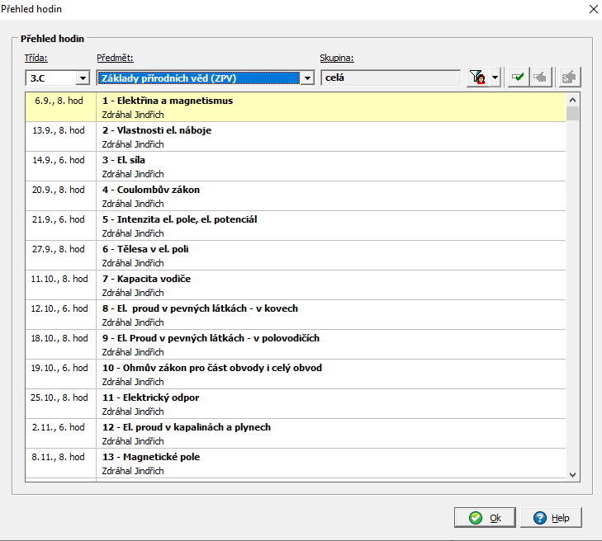Open the filter button dropdown arrow
Viewport: 602px width, 541px height.
[495, 78]
